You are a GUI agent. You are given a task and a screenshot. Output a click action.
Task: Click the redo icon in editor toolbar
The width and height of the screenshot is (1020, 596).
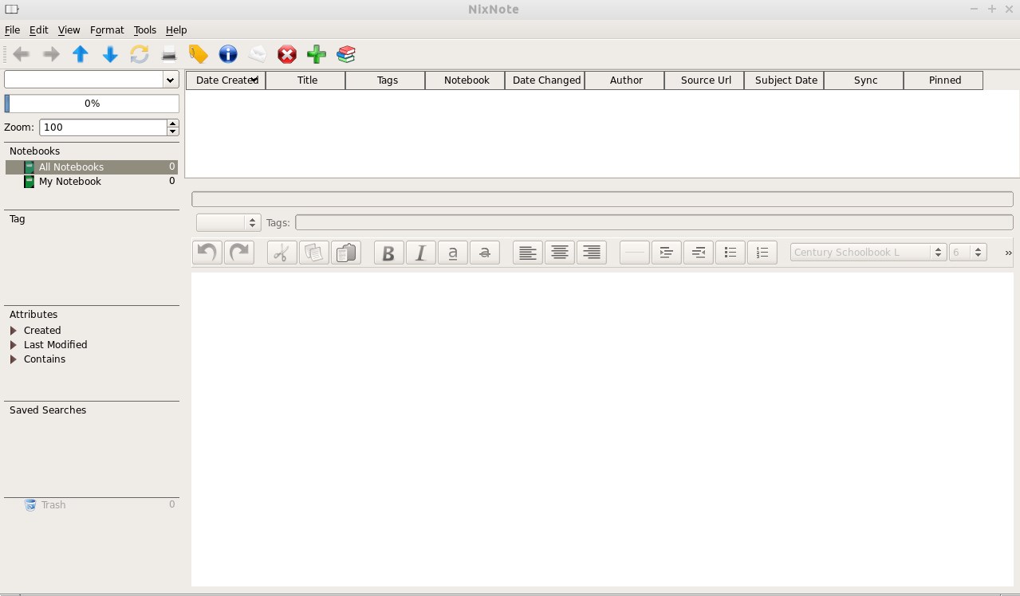click(239, 253)
